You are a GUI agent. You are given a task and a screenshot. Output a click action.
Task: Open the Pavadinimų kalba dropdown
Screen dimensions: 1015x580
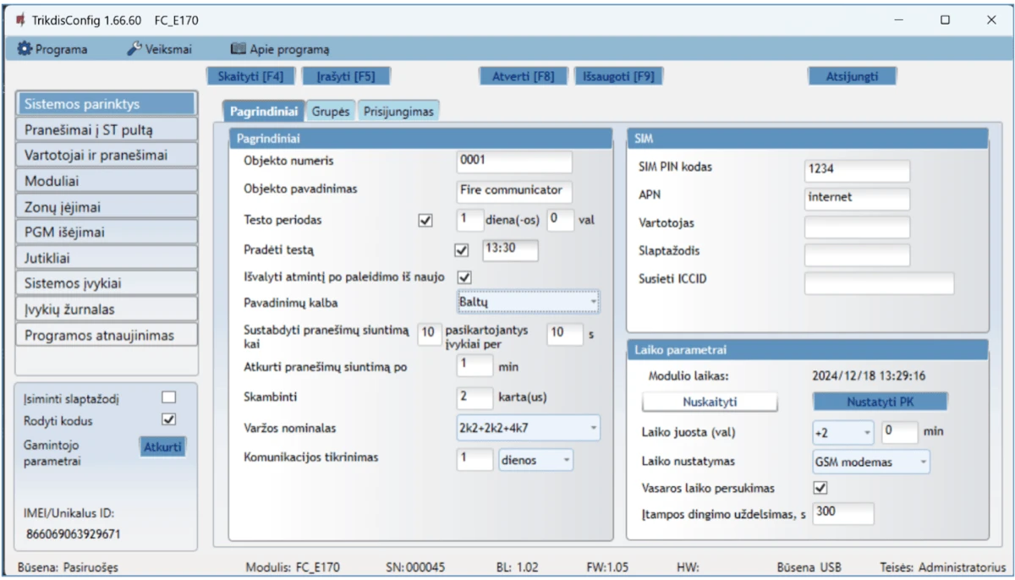tap(528, 302)
